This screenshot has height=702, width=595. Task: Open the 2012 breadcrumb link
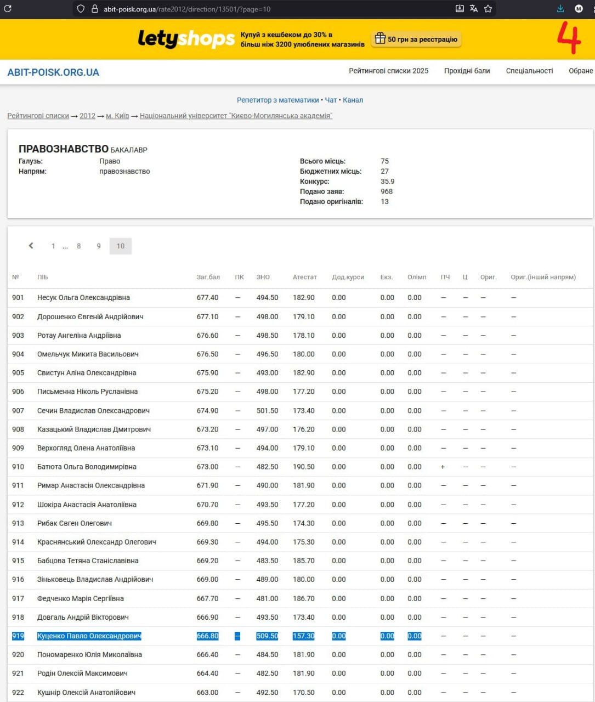tap(87, 116)
